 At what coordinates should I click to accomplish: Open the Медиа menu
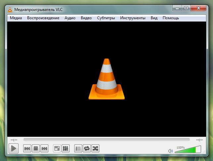click(16, 18)
